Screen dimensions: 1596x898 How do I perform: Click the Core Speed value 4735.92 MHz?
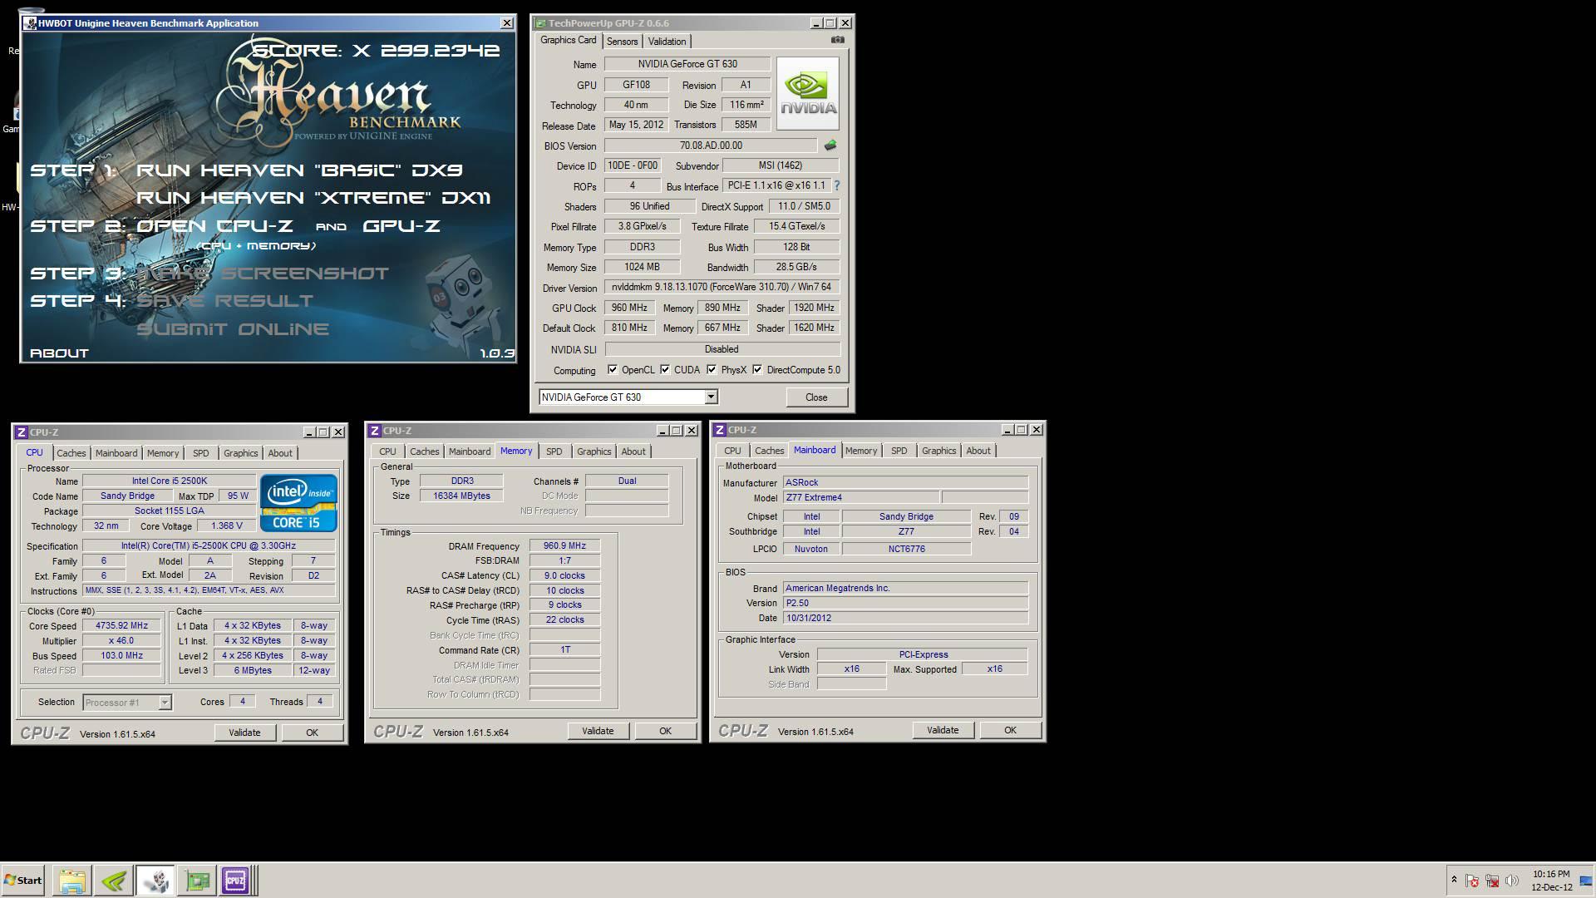click(121, 626)
